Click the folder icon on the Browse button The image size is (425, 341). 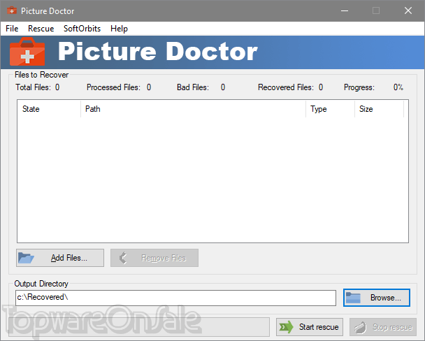click(x=353, y=298)
